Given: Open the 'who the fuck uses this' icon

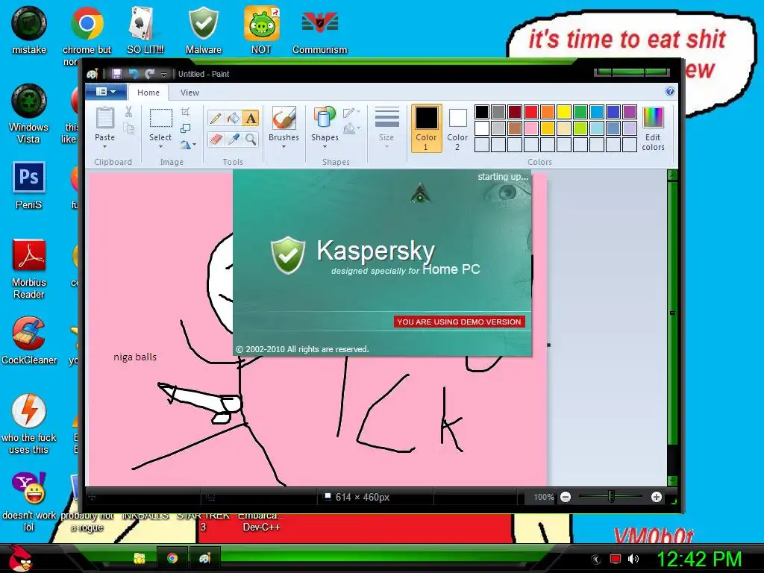Looking at the screenshot, I should pos(29,424).
